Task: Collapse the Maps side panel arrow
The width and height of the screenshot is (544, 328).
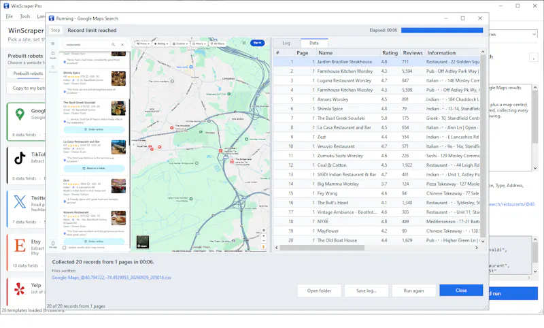Action: pyautogui.click(x=133, y=145)
